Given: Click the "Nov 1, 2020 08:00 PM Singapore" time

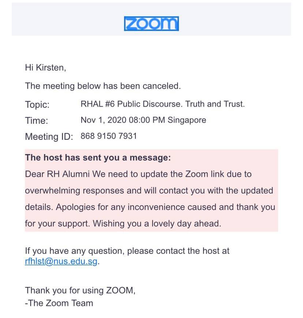Looking at the screenshot, I should 143,120.
